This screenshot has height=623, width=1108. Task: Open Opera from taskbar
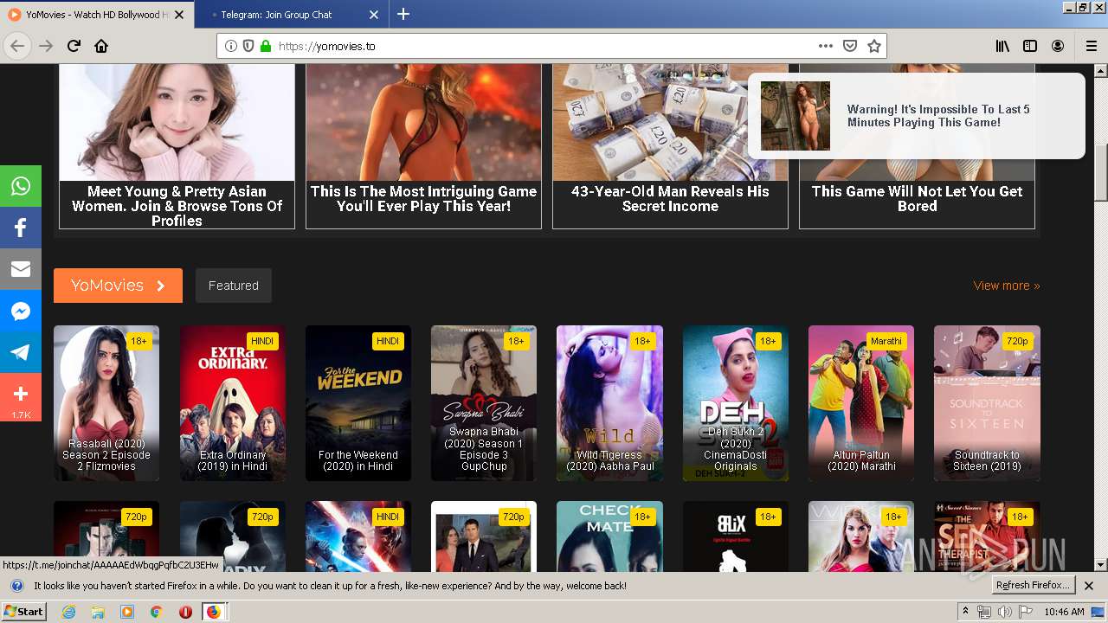(184, 612)
